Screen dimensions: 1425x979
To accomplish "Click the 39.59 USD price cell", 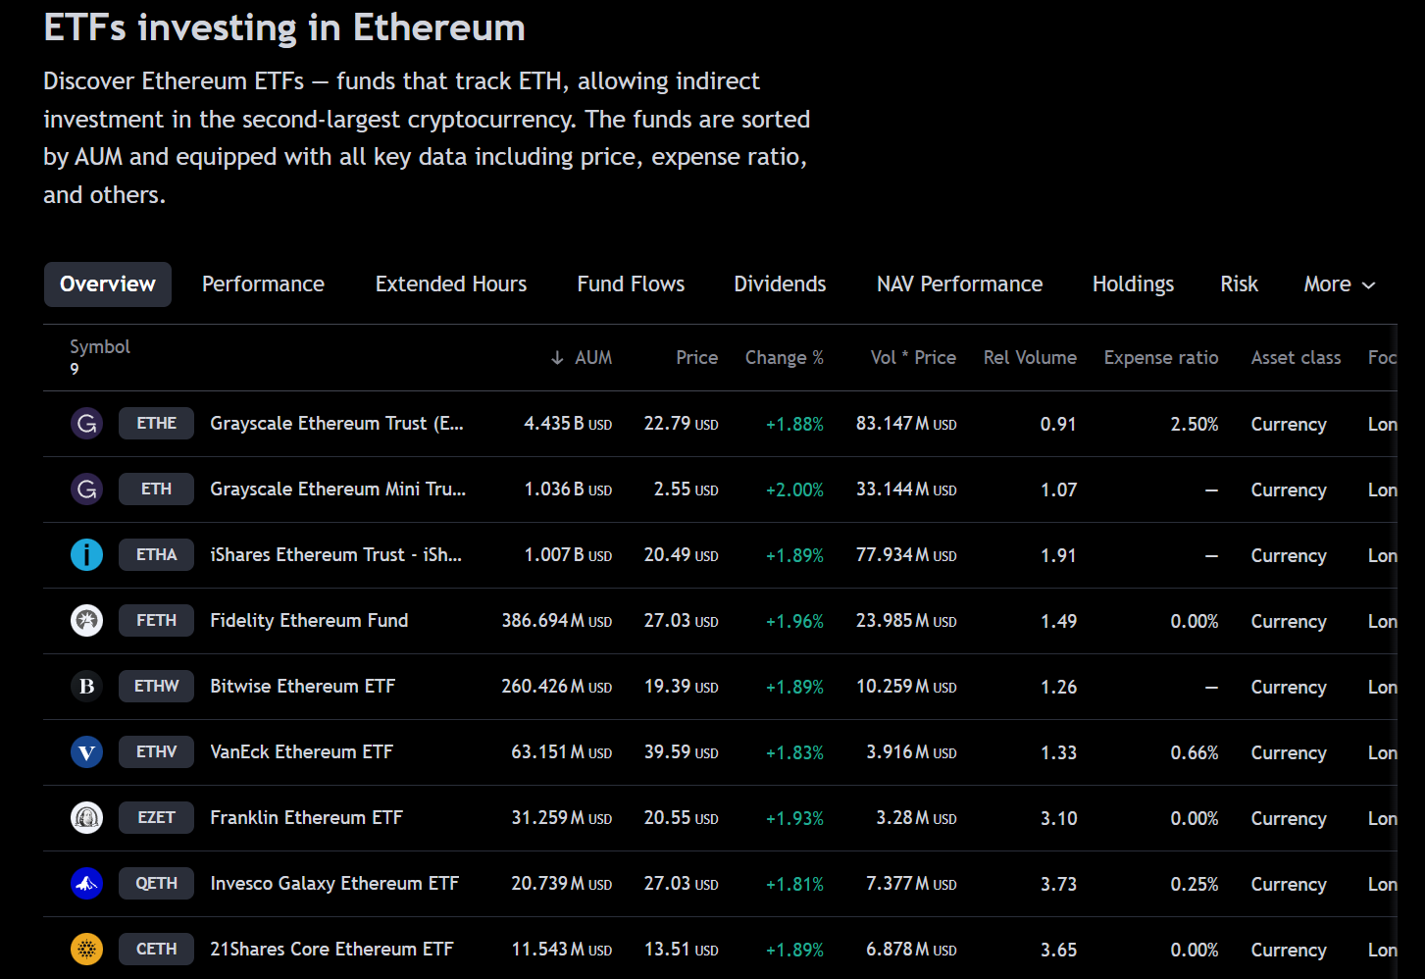I will point(681,752).
